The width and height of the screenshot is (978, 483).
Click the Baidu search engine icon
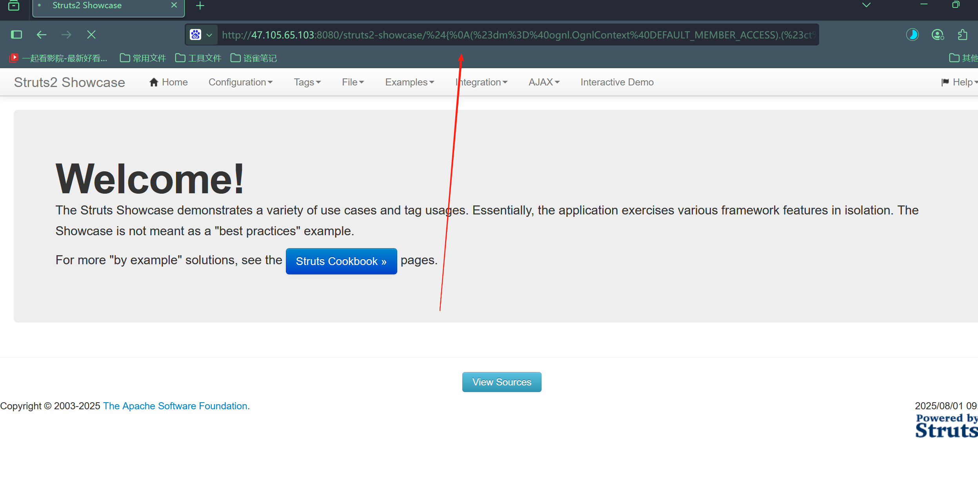click(x=196, y=34)
